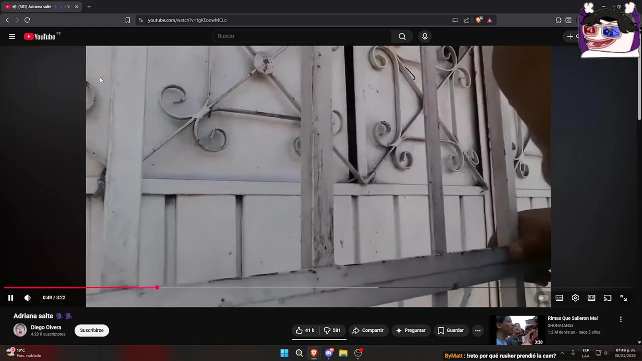Enter fullscreen mode
The height and width of the screenshot is (361, 642).
623,298
